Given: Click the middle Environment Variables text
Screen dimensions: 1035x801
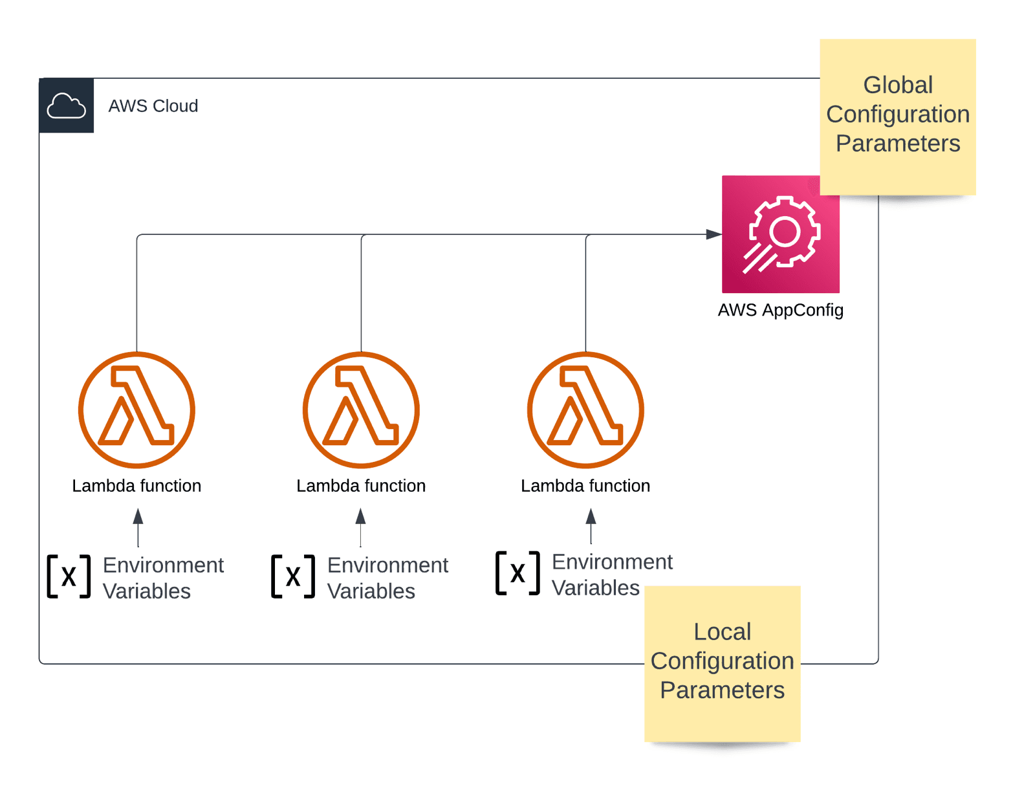Looking at the screenshot, I should tap(387, 578).
